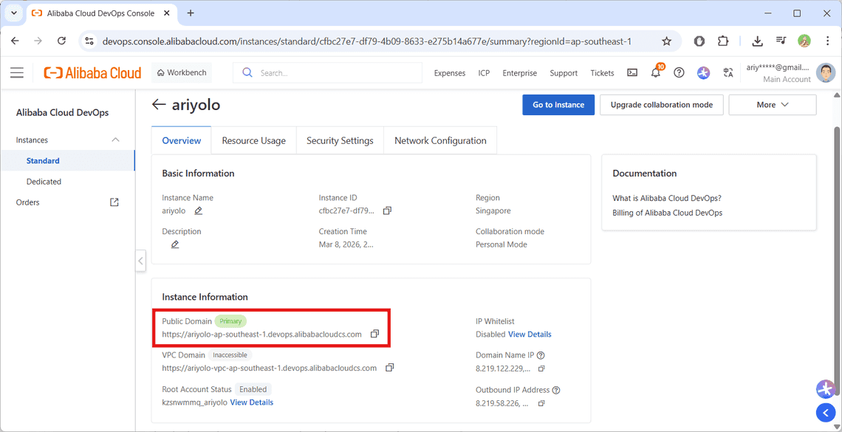Copy the Instance ID

coord(387,210)
